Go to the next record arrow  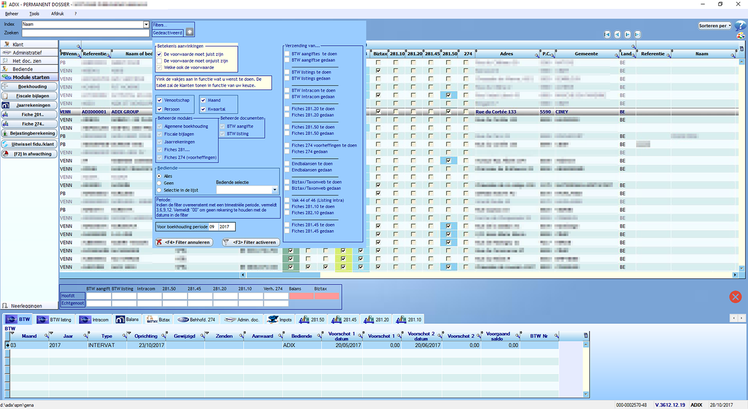(x=627, y=34)
